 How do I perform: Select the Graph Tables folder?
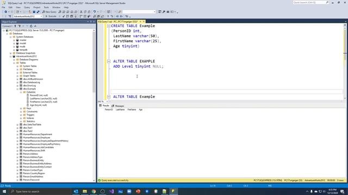tap(29, 76)
